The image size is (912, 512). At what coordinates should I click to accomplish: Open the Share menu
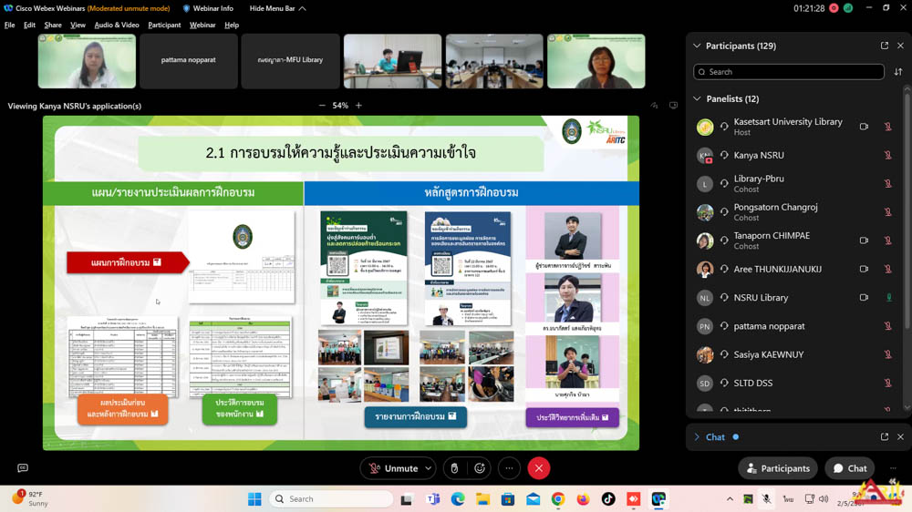tap(52, 25)
